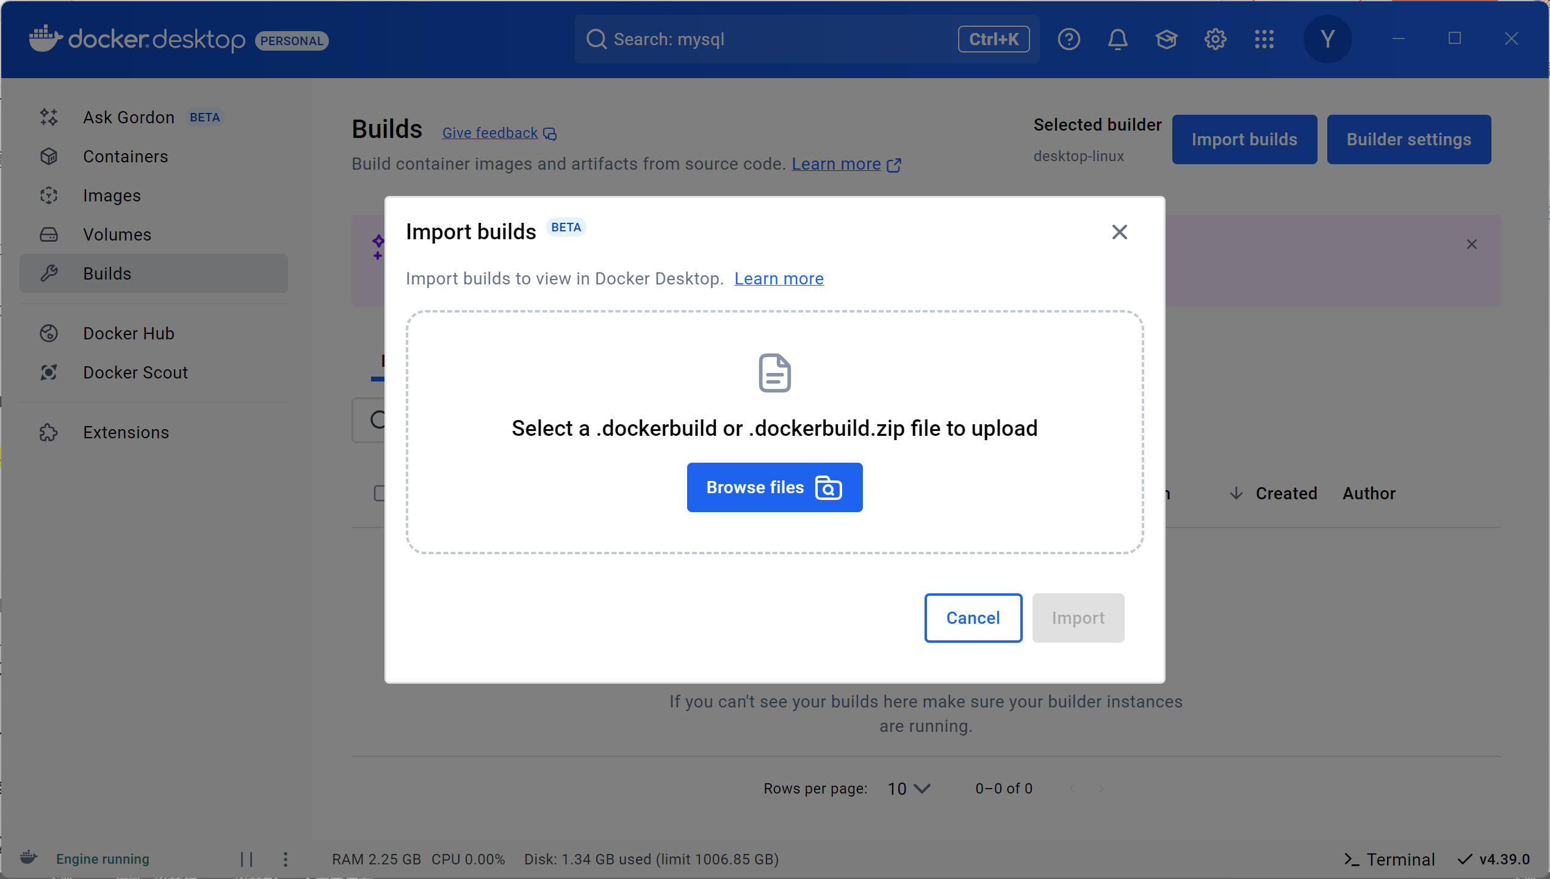Dismiss the purple banner
Image resolution: width=1550 pixels, height=879 pixels.
pos(1471,244)
